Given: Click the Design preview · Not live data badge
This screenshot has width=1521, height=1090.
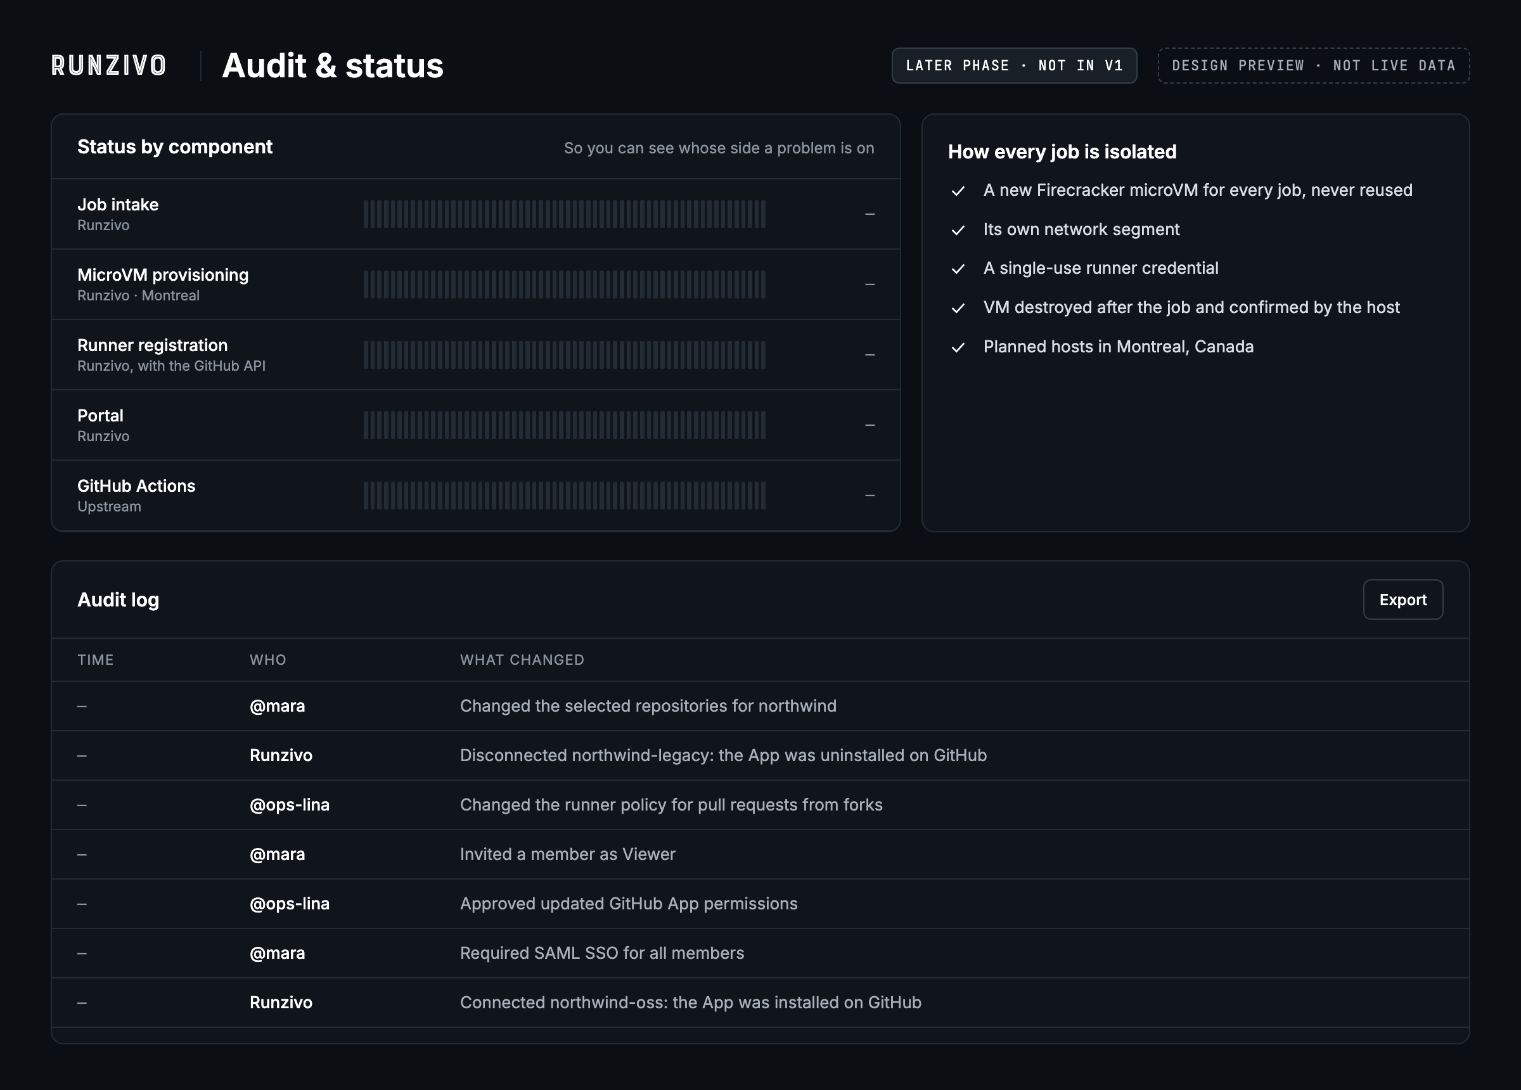Looking at the screenshot, I should 1313,66.
